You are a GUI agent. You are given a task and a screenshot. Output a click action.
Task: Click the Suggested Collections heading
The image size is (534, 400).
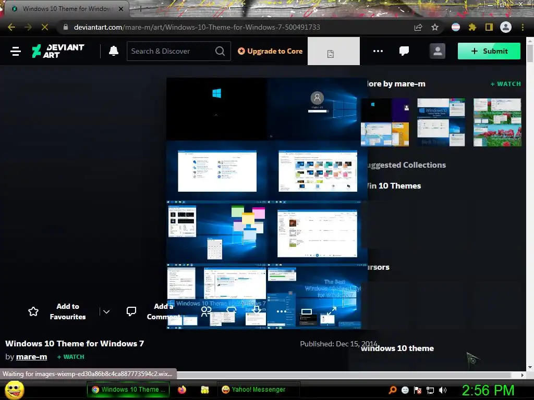coord(406,165)
